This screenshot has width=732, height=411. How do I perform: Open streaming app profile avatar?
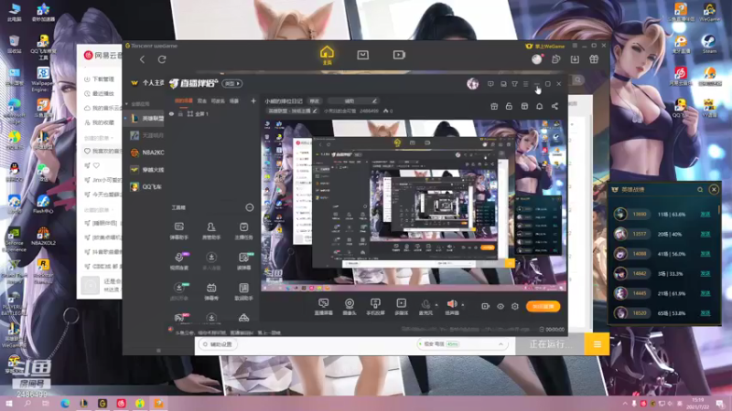(x=472, y=84)
